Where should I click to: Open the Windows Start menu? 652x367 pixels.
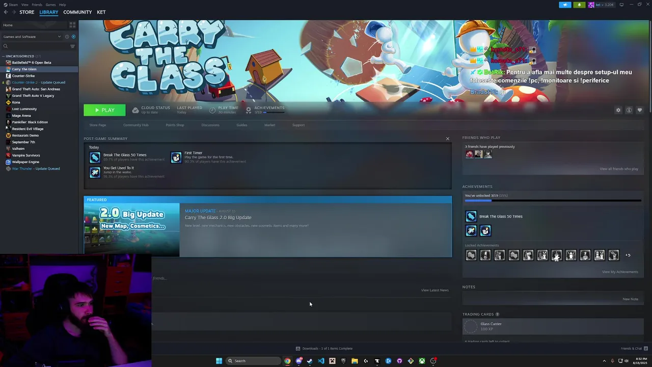click(x=219, y=361)
